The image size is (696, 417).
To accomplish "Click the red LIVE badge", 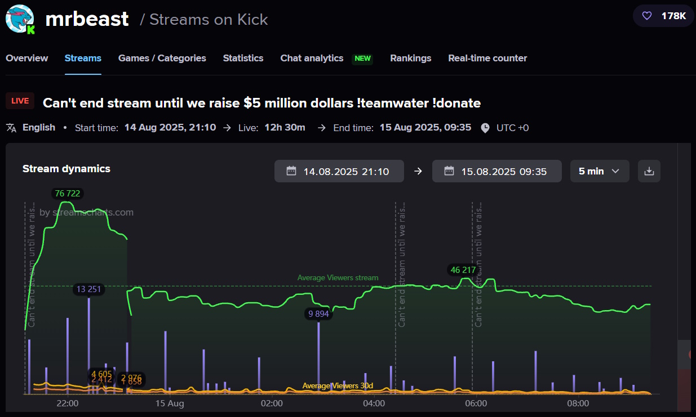I will click(x=20, y=101).
